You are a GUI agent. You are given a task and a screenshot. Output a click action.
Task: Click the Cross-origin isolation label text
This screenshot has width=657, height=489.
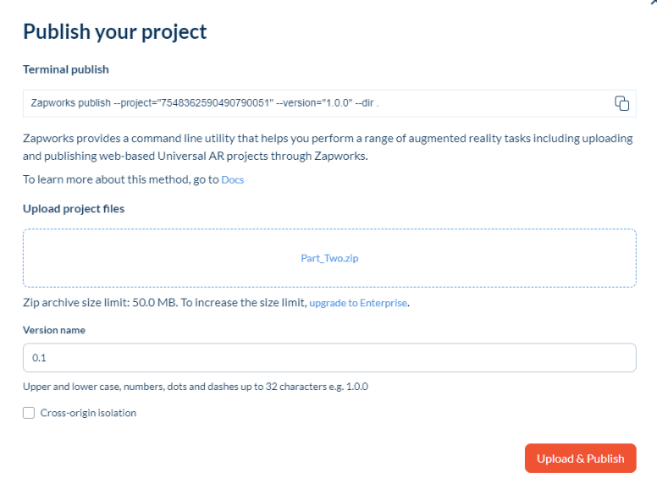pyautogui.click(x=88, y=413)
